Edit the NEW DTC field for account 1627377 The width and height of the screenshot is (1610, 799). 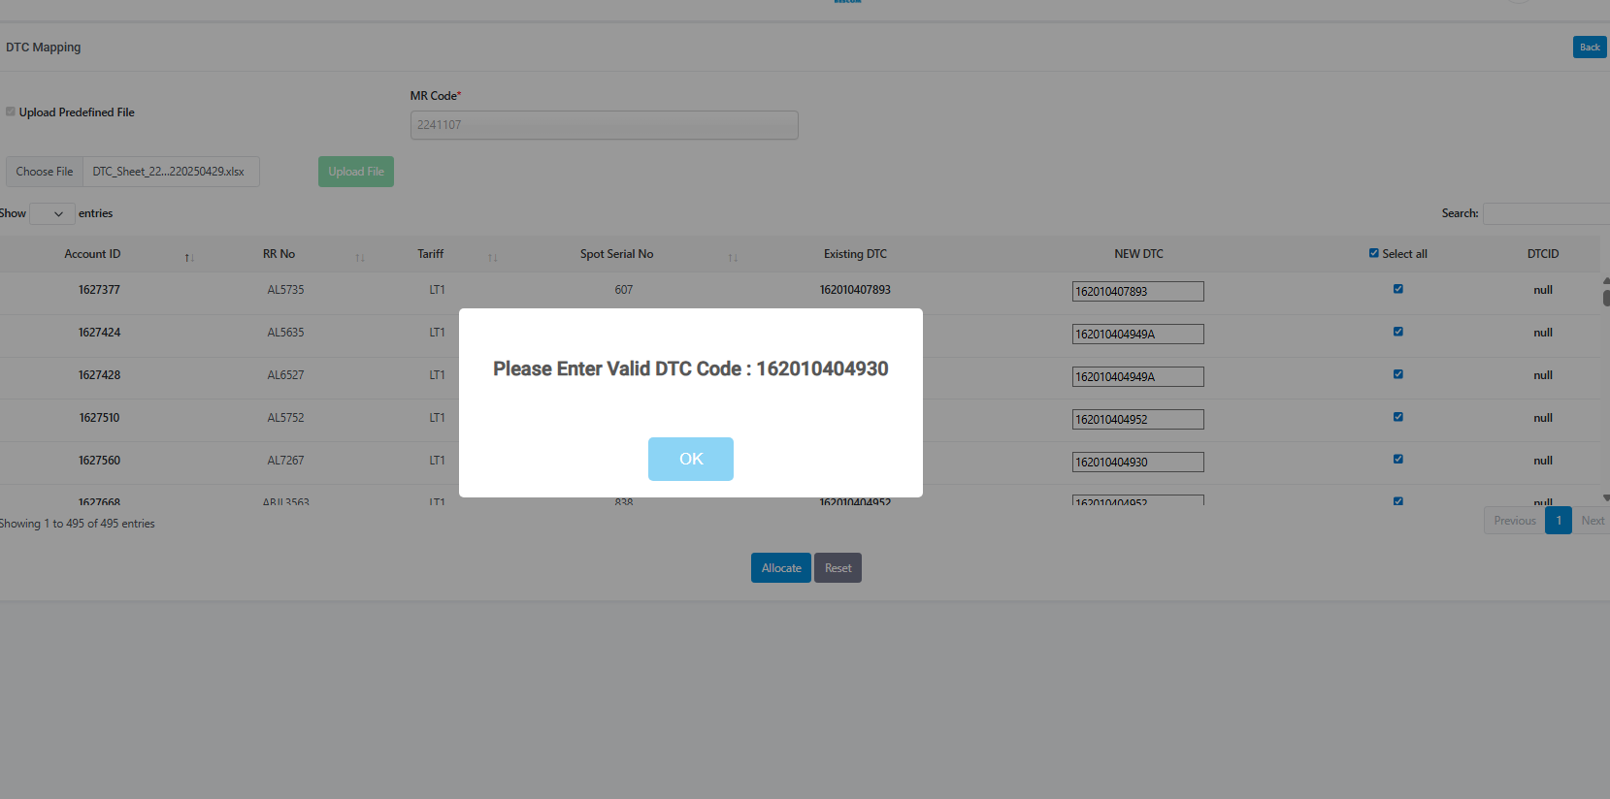(1138, 291)
